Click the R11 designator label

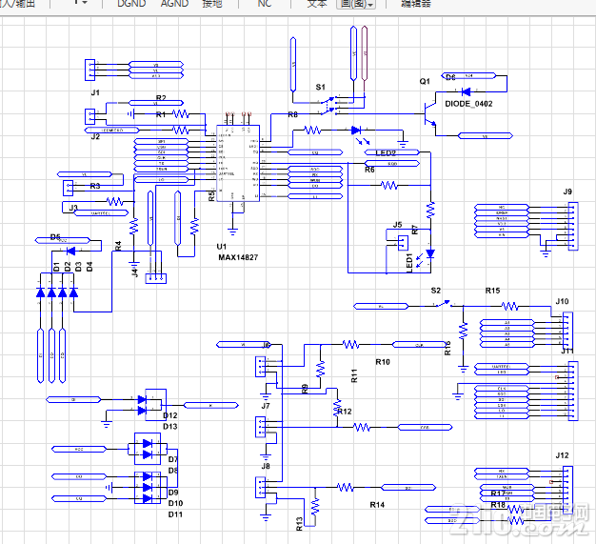click(x=354, y=375)
